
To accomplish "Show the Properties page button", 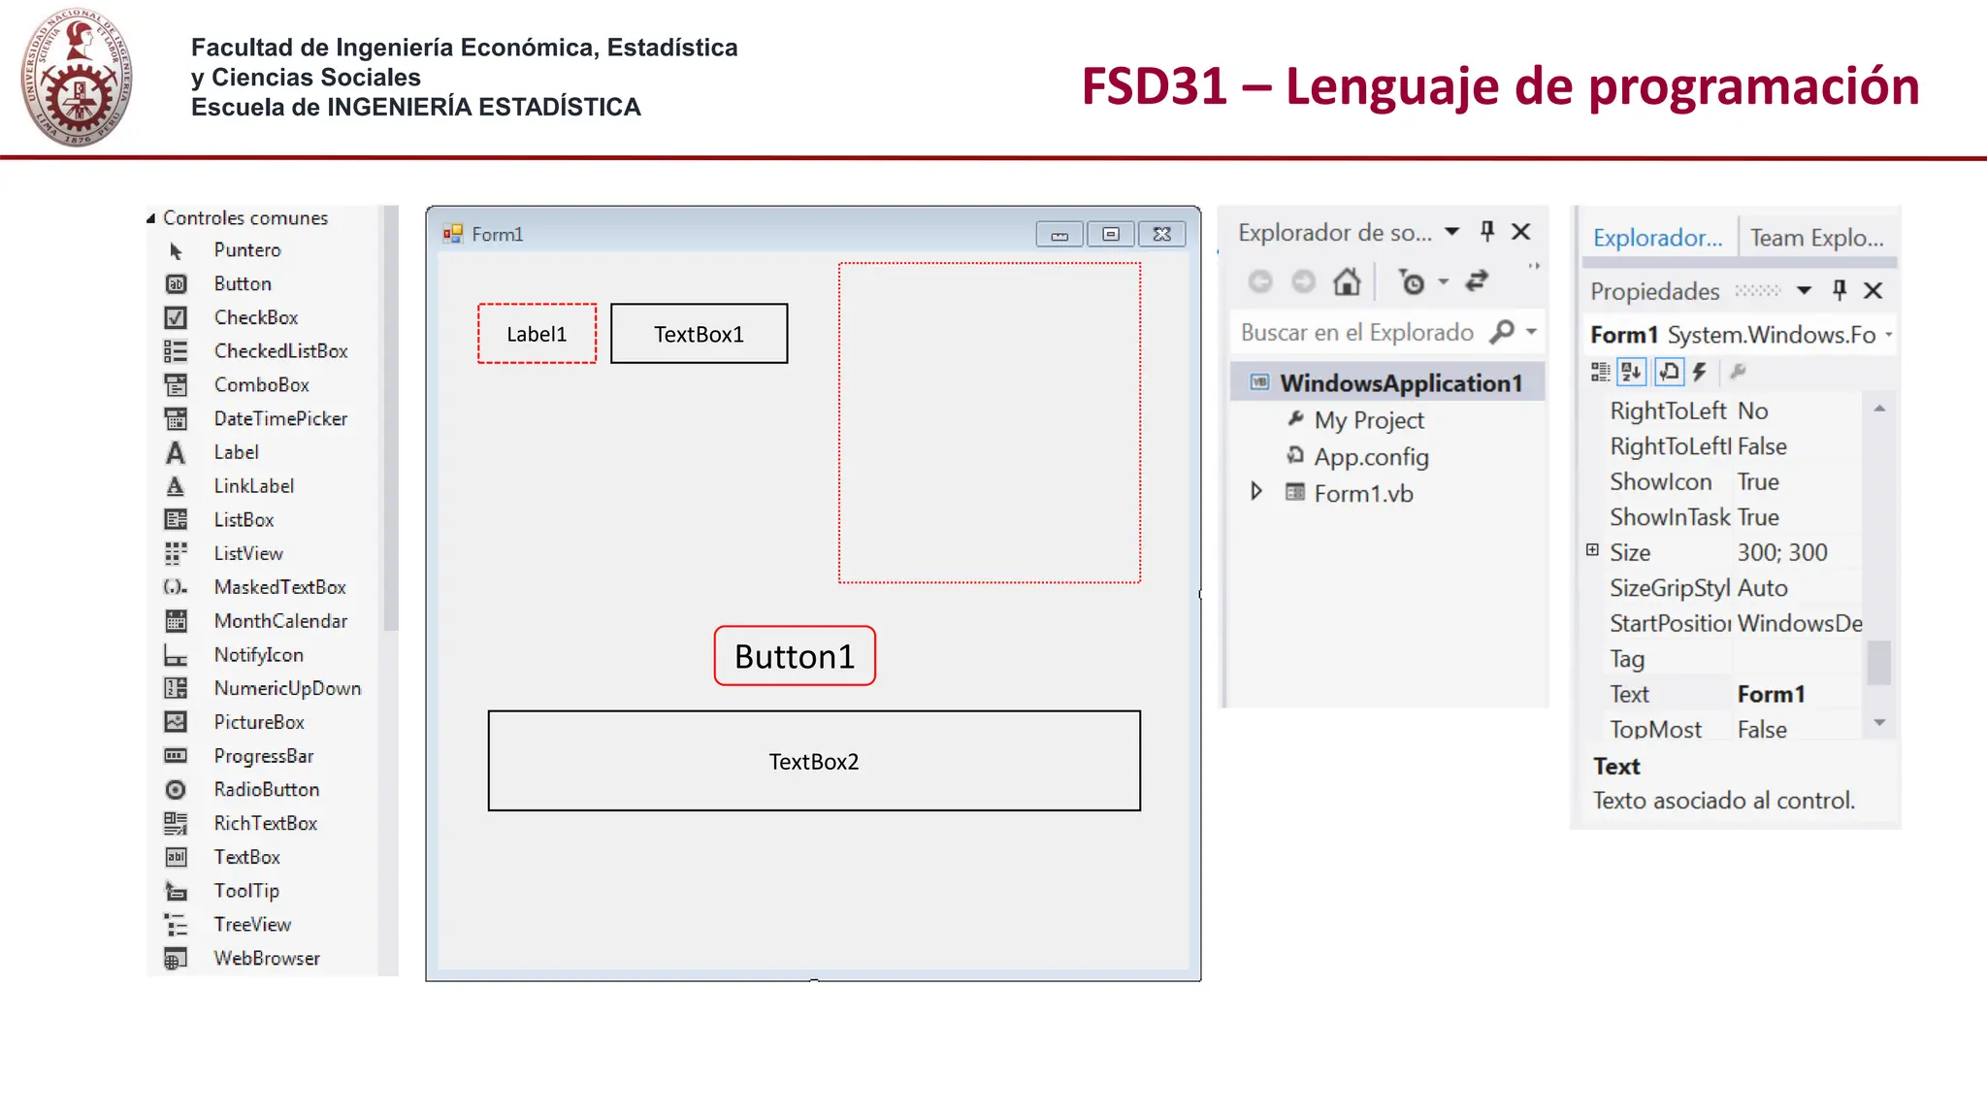I will pos(1669,372).
